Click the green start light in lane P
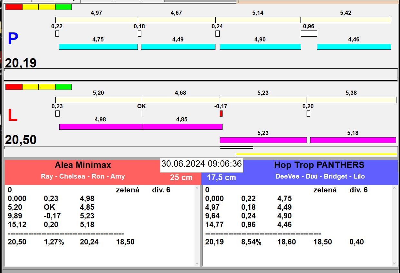The image size is (400, 273). point(63,7)
